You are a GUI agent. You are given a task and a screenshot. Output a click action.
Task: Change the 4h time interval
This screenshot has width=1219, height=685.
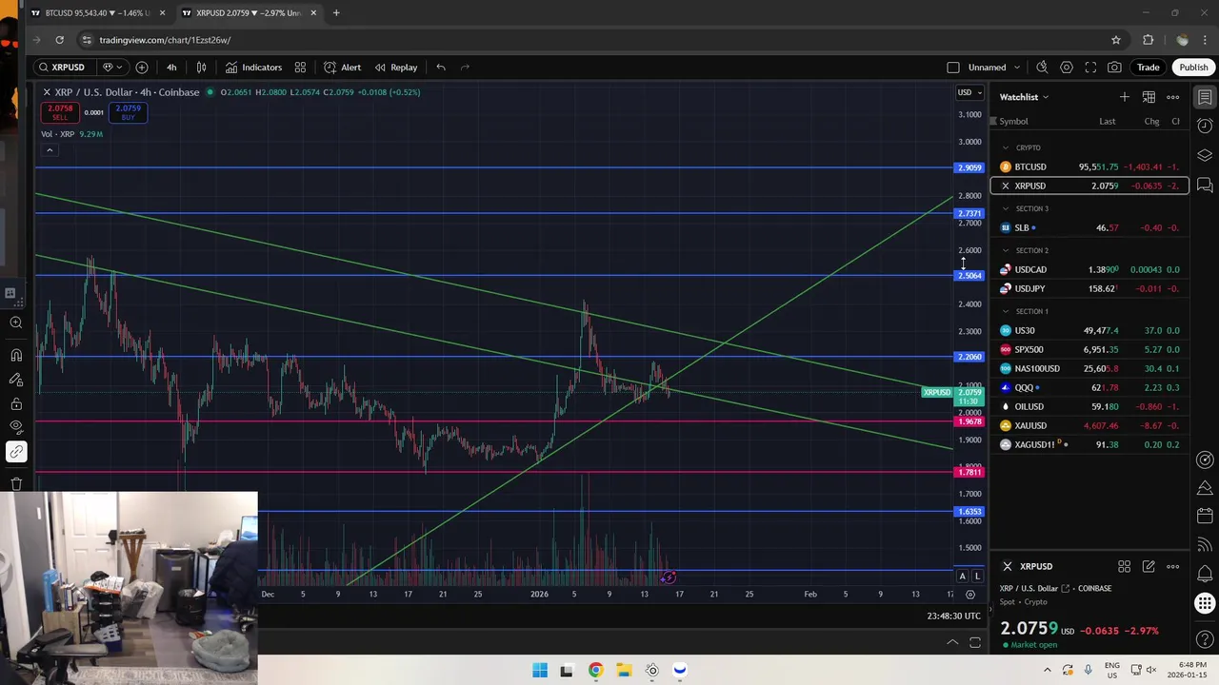(171, 68)
